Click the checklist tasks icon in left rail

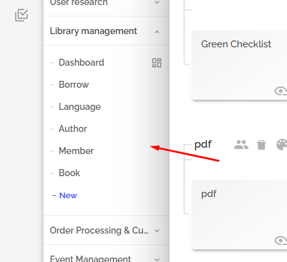point(21,15)
